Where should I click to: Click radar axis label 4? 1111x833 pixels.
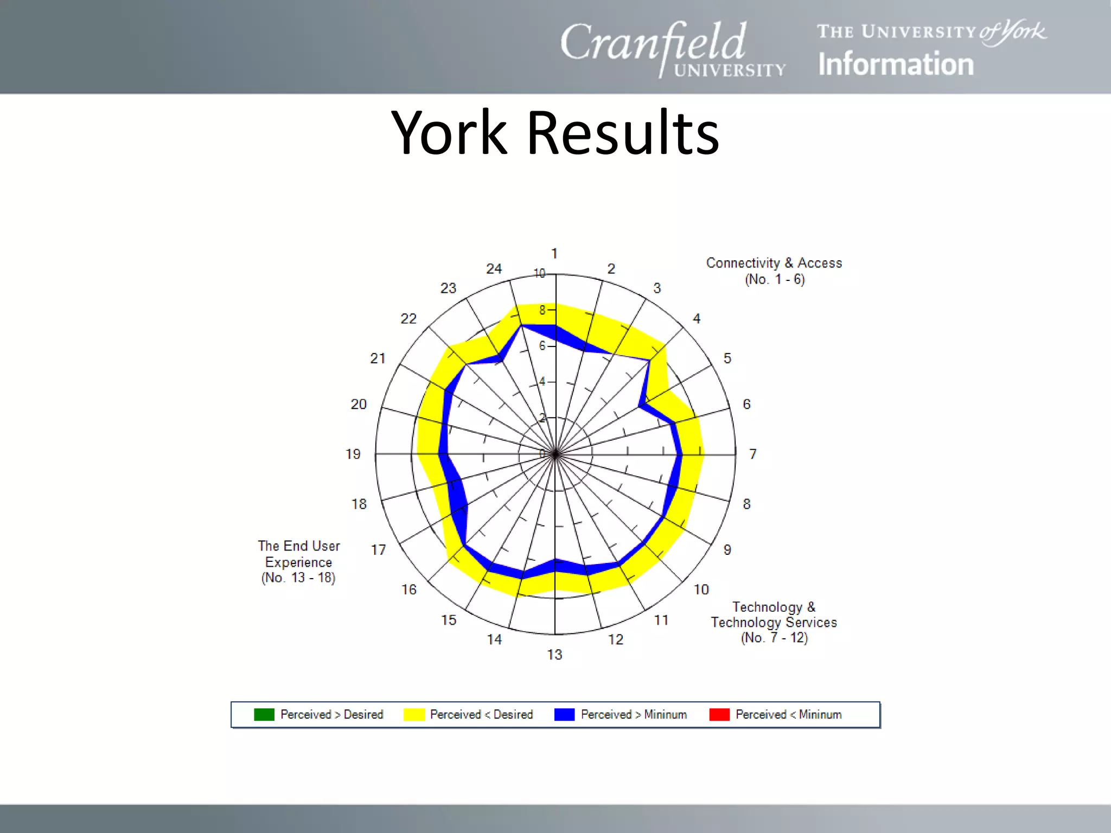pos(697,318)
